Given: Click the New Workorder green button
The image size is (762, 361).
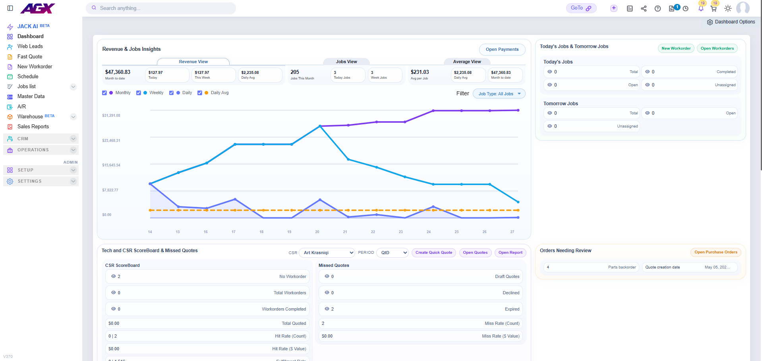Looking at the screenshot, I should point(676,48).
